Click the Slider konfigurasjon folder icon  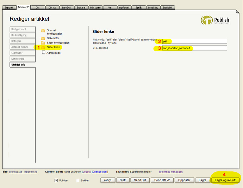[x=43, y=43]
